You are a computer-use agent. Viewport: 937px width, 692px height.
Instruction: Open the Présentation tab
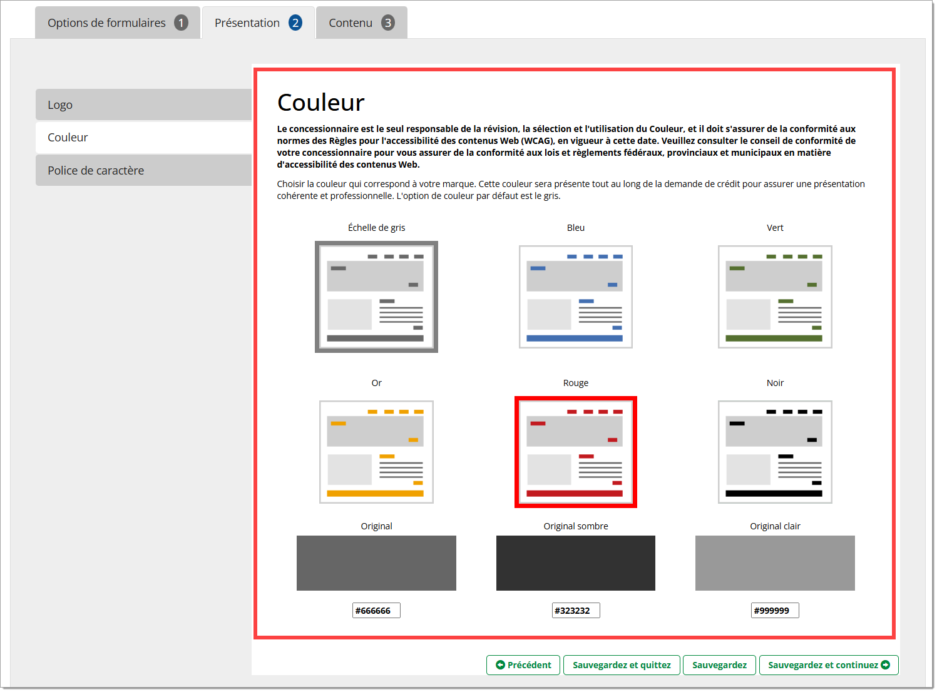258,23
